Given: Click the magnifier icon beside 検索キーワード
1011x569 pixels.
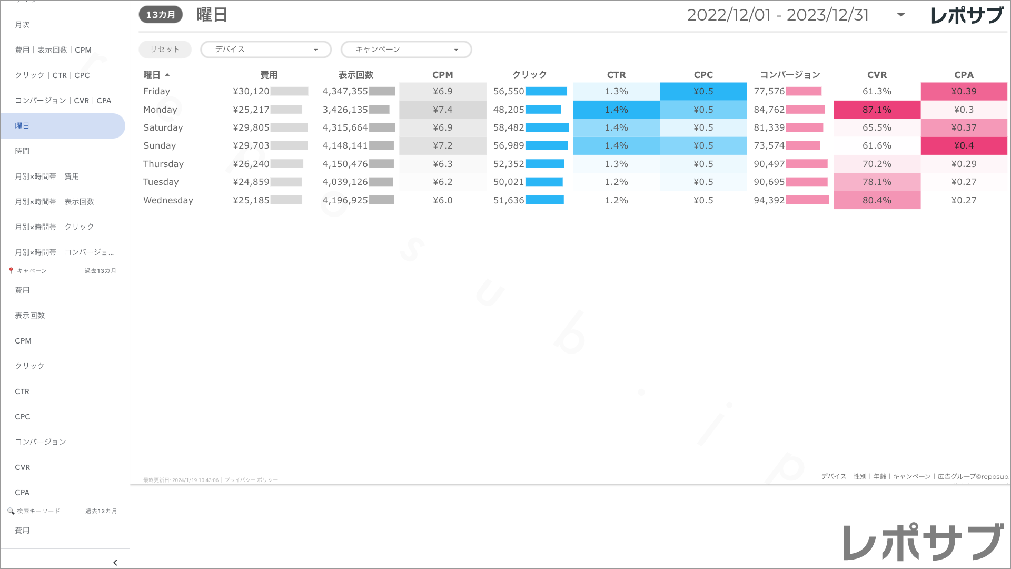Looking at the screenshot, I should point(11,511).
